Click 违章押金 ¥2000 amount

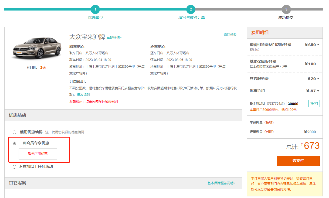pos(310,132)
